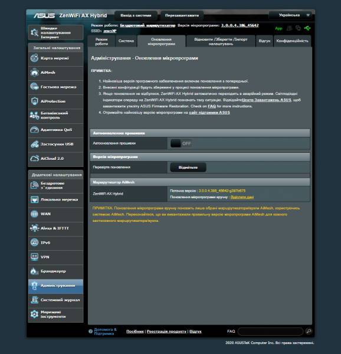Open System Log (Системний журнал) icon

pos(34,300)
